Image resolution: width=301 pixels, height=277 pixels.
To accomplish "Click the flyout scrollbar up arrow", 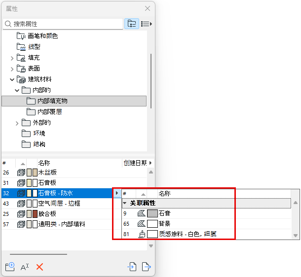I will point(296,203).
